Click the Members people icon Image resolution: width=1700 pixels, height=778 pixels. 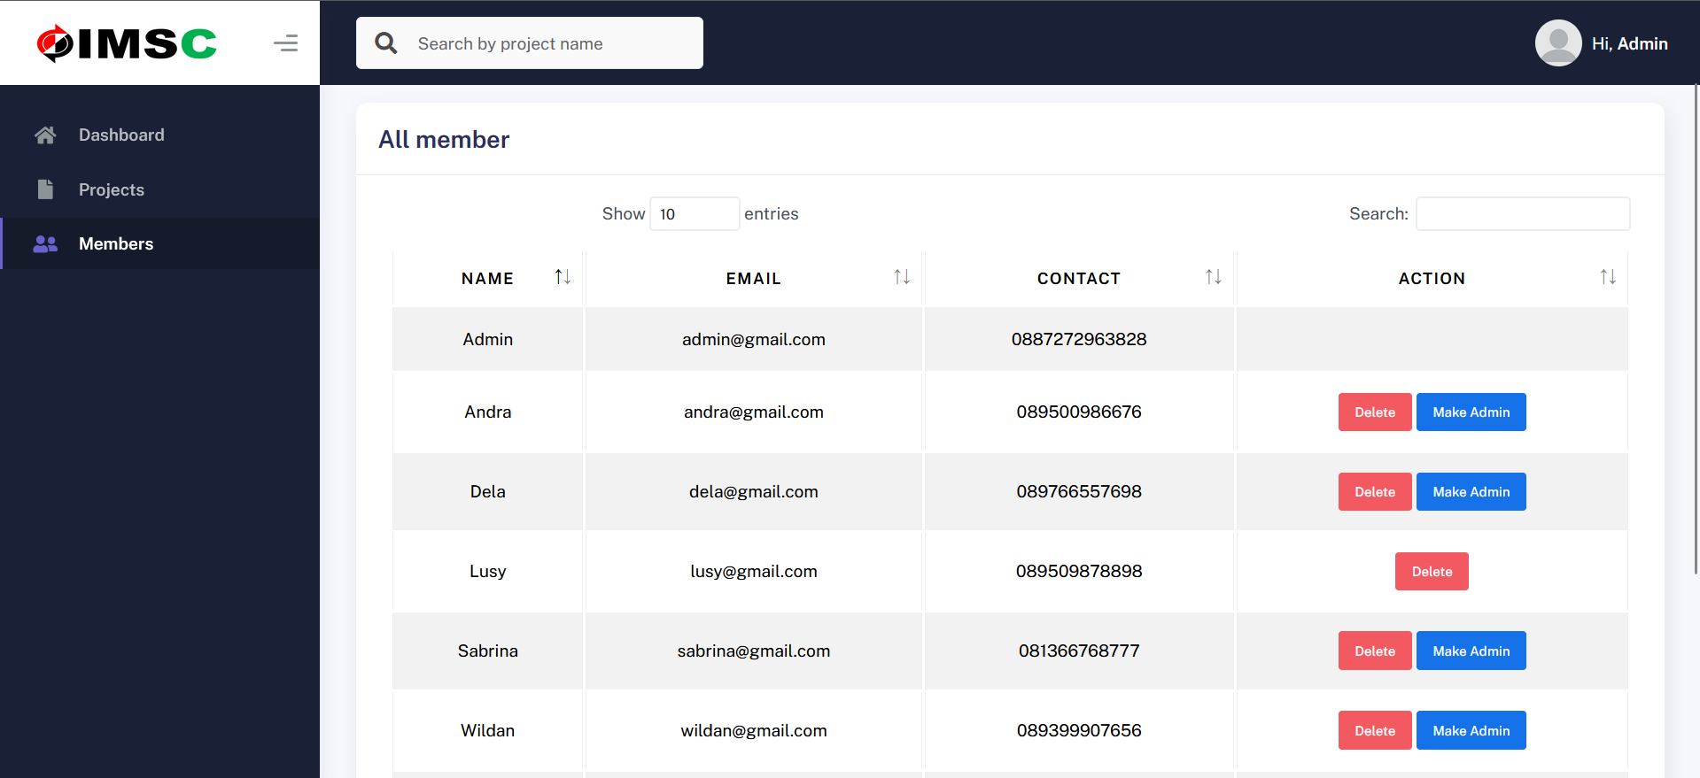(x=45, y=244)
